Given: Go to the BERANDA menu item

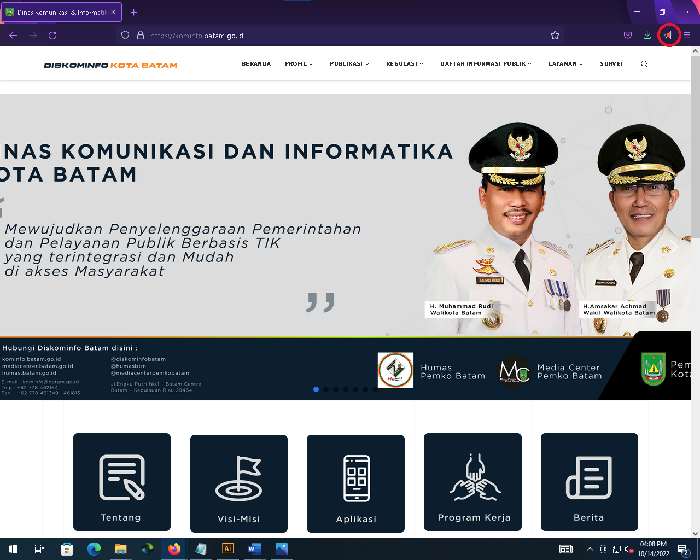Looking at the screenshot, I should pos(256,64).
